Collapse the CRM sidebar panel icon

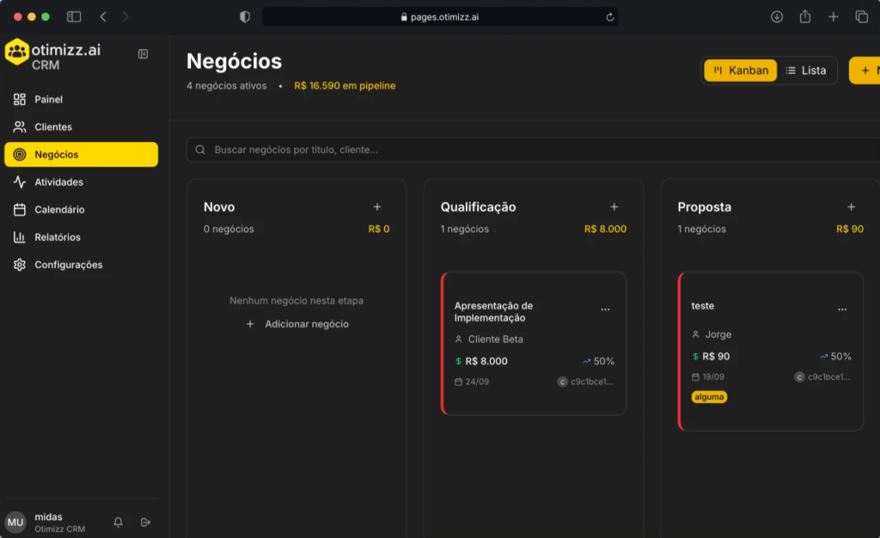[x=143, y=54]
